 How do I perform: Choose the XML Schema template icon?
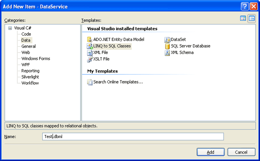[167, 53]
